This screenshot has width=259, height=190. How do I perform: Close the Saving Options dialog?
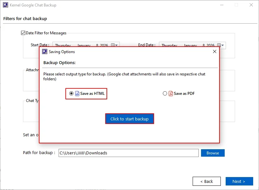[x=214, y=51]
